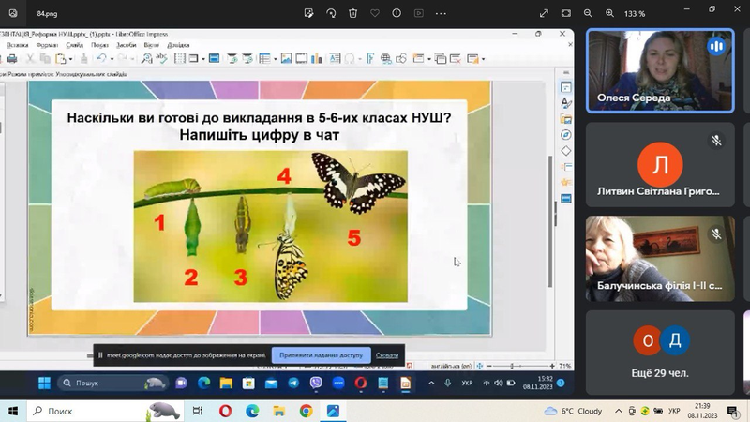750x422 pixels.
Task: Adjust the Impress status bar zoom slider
Action: [x=520, y=366]
